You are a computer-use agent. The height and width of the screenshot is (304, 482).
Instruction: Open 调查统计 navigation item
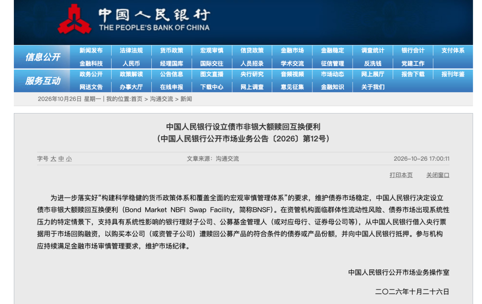pyautogui.click(x=373, y=51)
